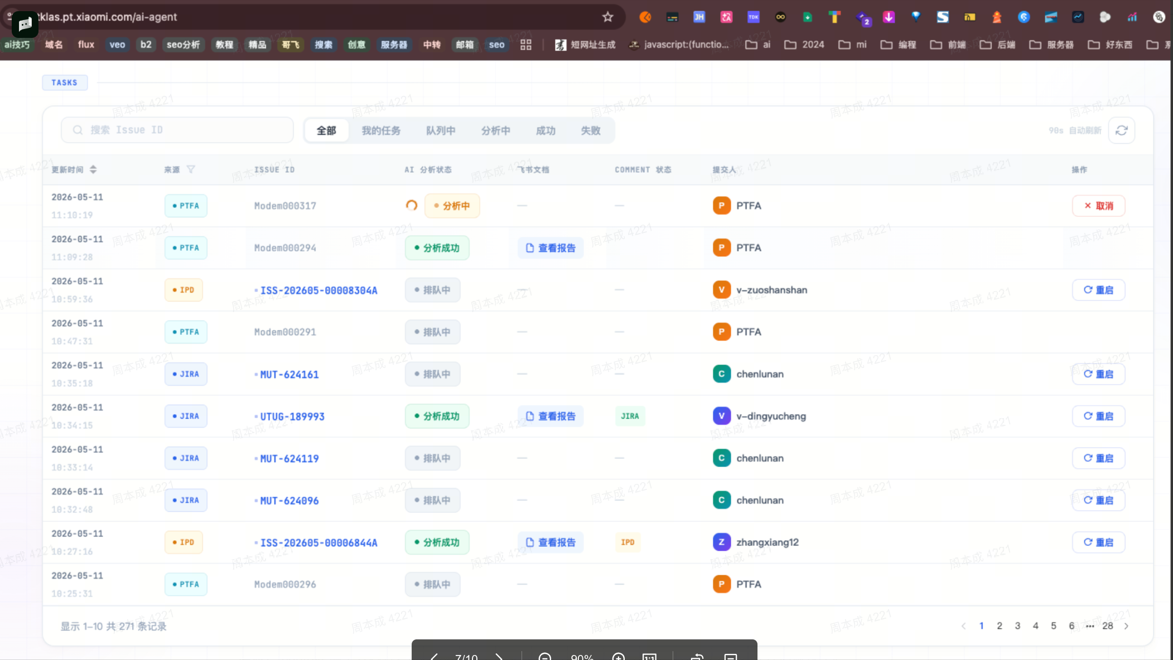Go to pagination page 6
This screenshot has height=660, width=1173.
pyautogui.click(x=1071, y=626)
